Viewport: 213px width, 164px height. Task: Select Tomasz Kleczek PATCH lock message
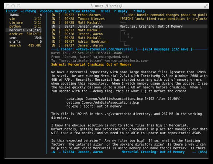pyautogui.click(x=129, y=19)
